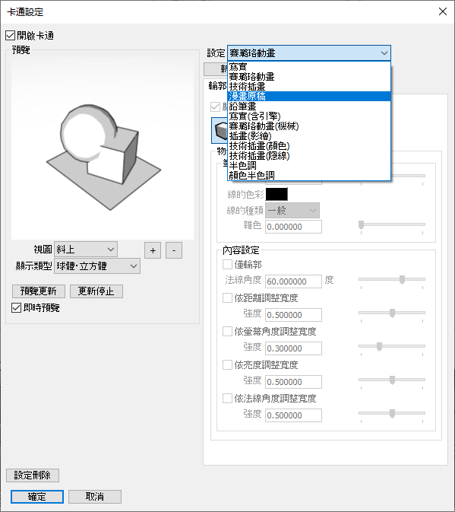
Task: Open the 視圖 dropdown showing 斜上
Action: [86, 250]
